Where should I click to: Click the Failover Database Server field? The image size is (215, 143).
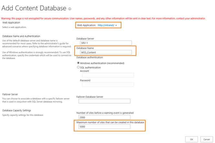click(104, 101)
